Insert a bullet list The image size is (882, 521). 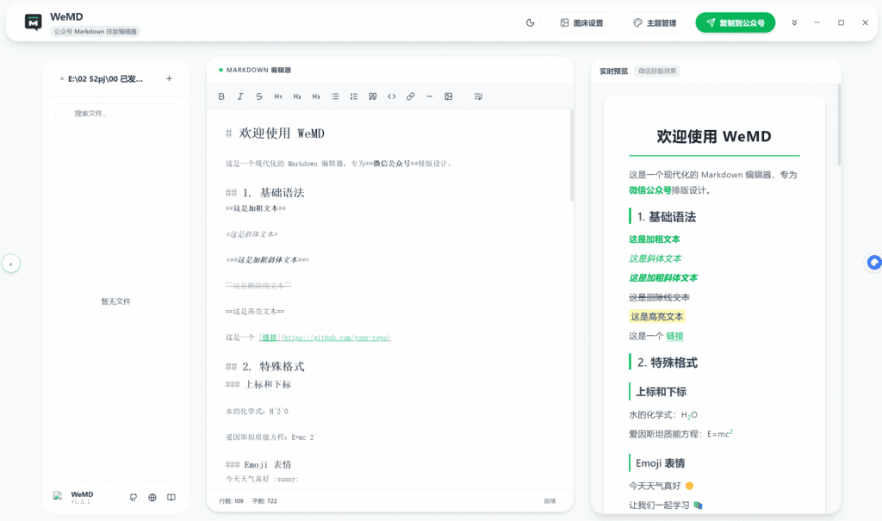coord(334,96)
